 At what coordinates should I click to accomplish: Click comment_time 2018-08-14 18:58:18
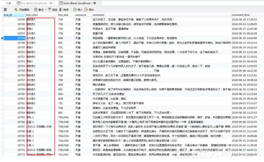(x=244, y=80)
